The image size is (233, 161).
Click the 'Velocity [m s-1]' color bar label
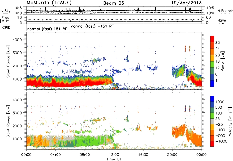pos(230,121)
